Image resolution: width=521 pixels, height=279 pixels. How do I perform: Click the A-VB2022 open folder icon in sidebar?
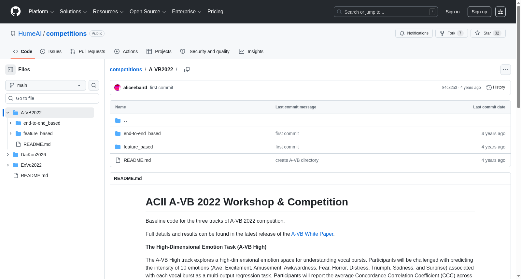[16, 113]
